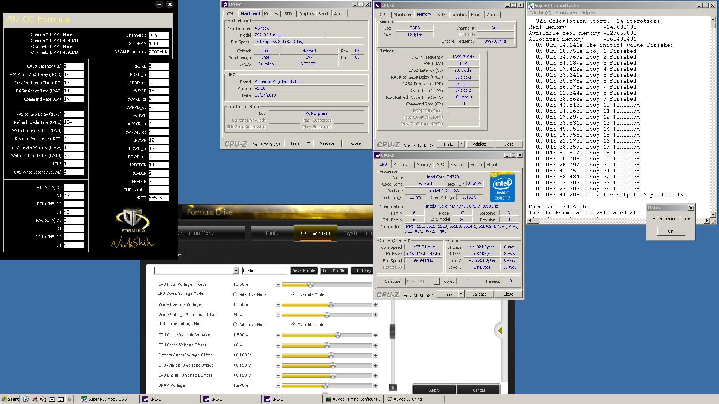Decrease CPU Input Voltage with minus icon
Image resolution: width=719 pixels, height=404 pixels.
coord(278,285)
